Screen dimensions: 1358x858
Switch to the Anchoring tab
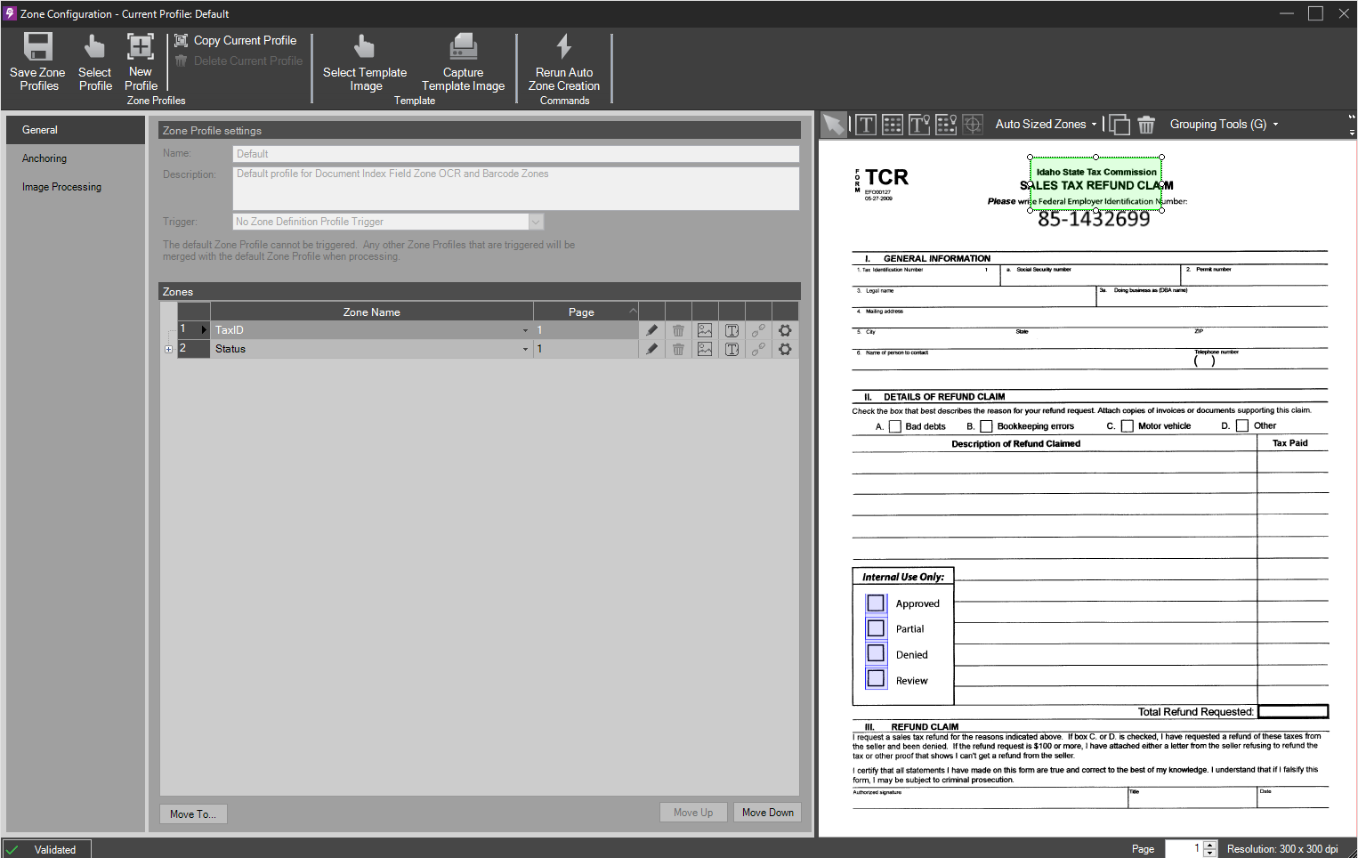[x=44, y=158]
